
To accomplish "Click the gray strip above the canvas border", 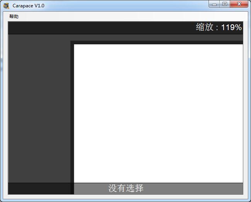I will [x=157, y=37].
